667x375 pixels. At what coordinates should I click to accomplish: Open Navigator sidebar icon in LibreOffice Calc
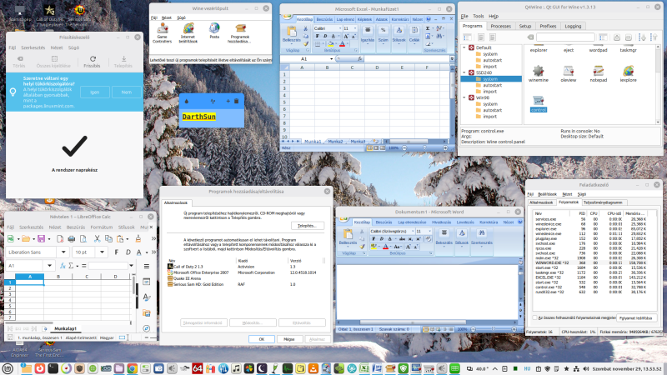tap(147, 328)
